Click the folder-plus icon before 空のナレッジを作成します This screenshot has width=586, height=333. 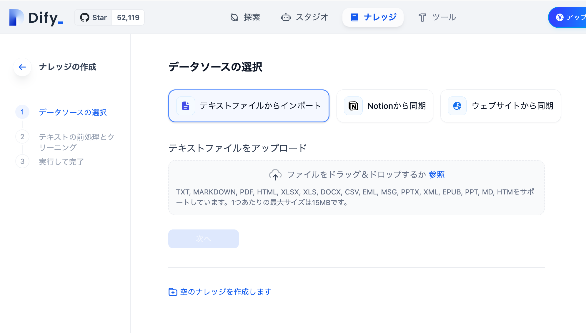point(173,292)
